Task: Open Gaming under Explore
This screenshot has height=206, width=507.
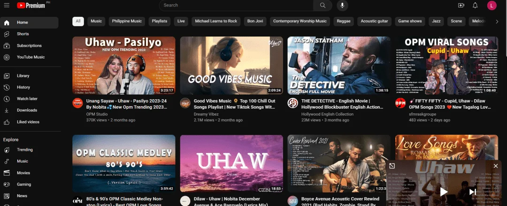Action: click(x=29, y=184)
